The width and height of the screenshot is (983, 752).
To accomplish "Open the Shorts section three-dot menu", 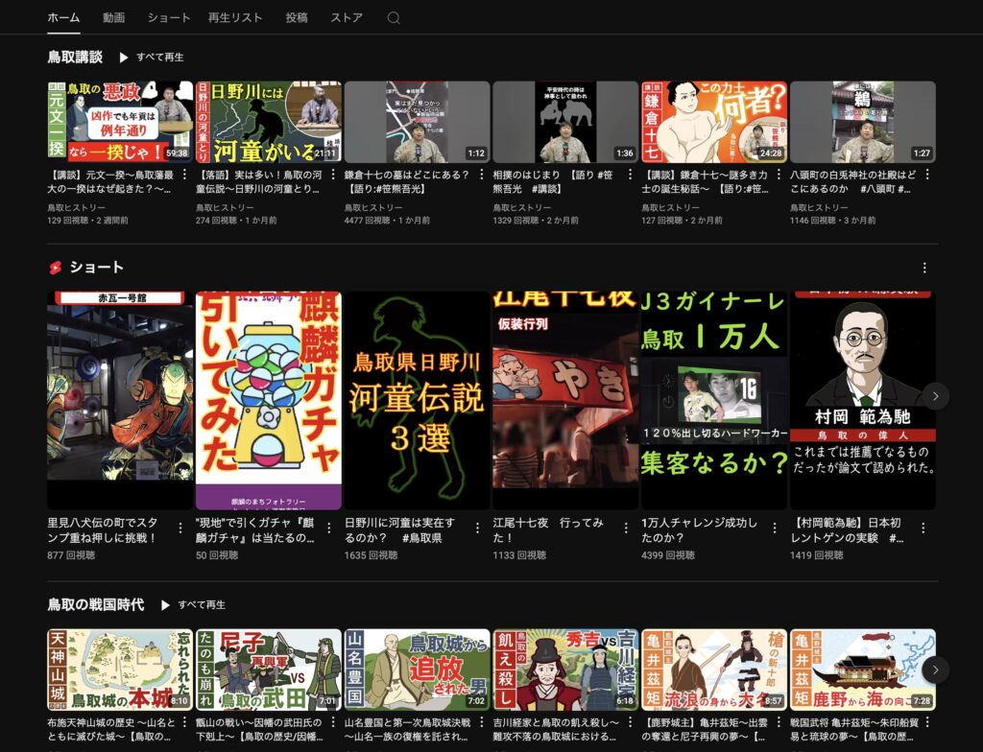I will click(924, 268).
